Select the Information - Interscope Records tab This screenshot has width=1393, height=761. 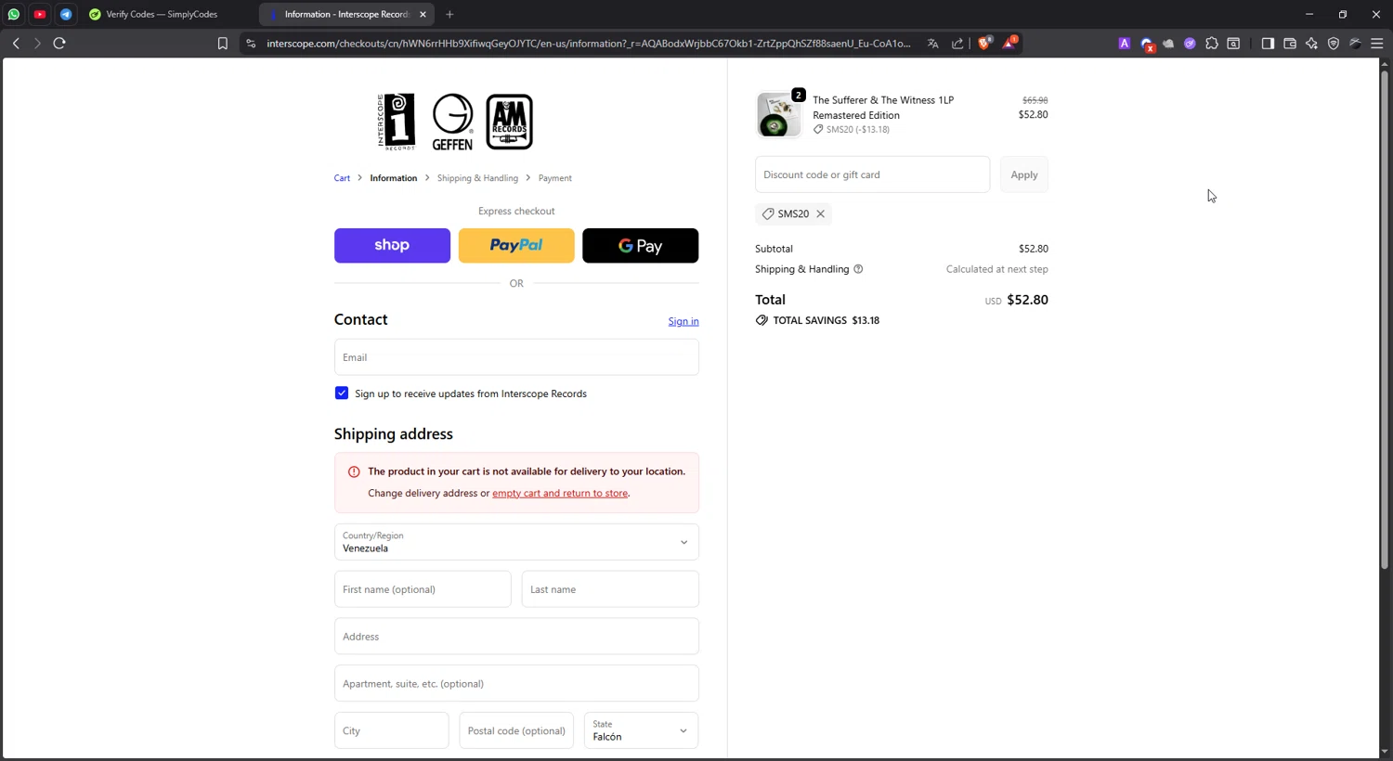345,14
